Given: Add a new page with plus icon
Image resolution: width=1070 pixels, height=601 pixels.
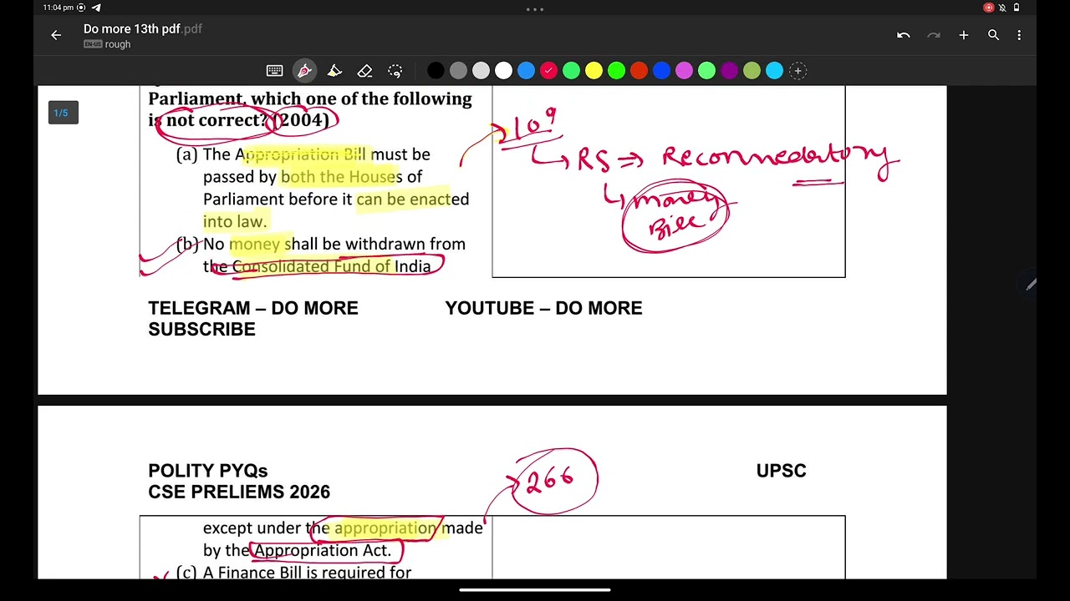Looking at the screenshot, I should tap(964, 35).
